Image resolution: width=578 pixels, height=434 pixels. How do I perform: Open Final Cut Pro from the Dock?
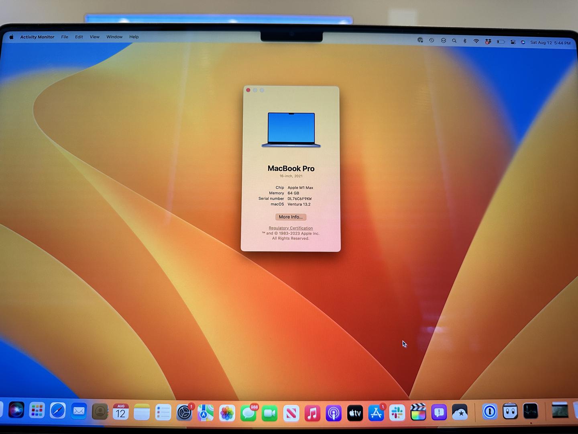pos(418,412)
